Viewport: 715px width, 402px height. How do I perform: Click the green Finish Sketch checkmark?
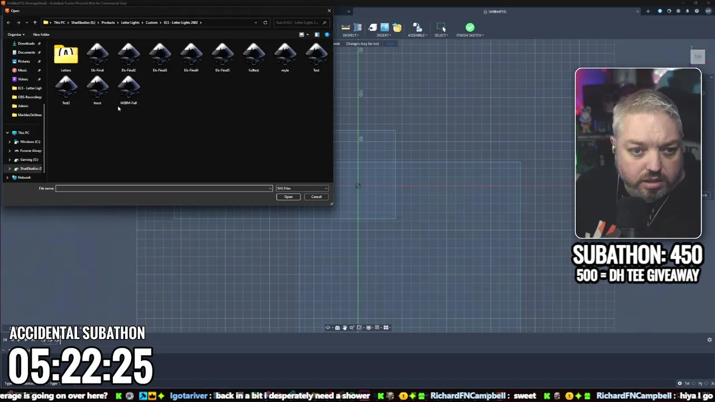(470, 27)
